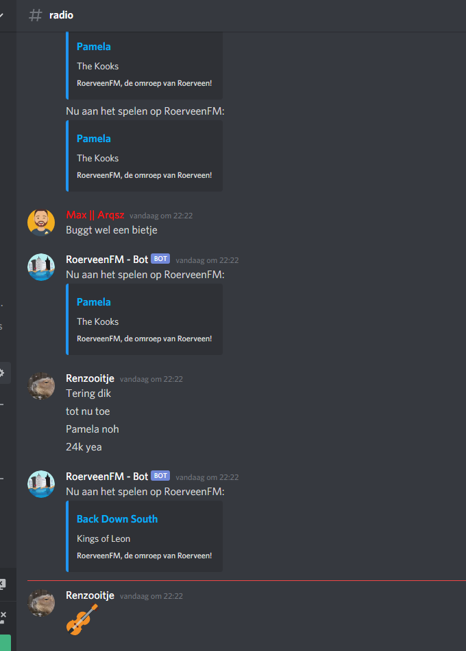This screenshot has width=466, height=651.
Task: Click the green button at the sidebar bottom
Action: (x=5, y=643)
